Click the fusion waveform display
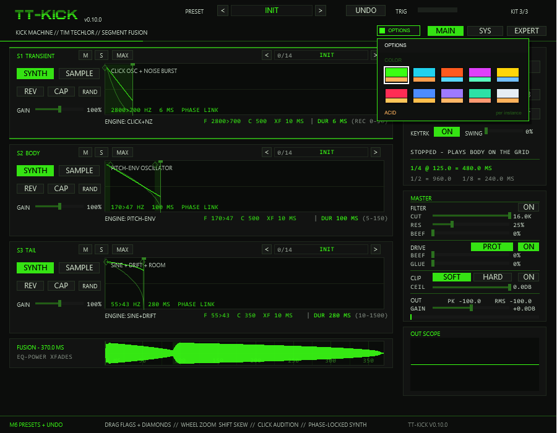Viewport: 557px width, 433px height. [244, 353]
